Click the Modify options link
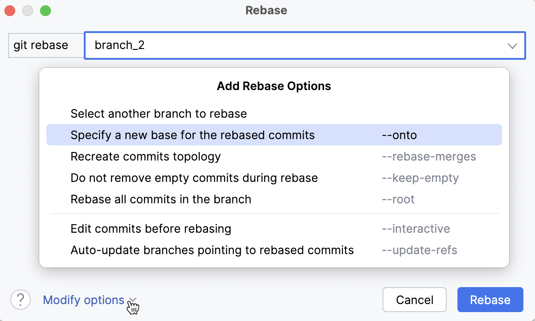This screenshot has height=321, width=535. click(83, 300)
